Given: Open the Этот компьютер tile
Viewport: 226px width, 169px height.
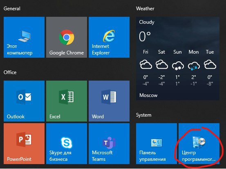Looking at the screenshot, I should 24,37.
